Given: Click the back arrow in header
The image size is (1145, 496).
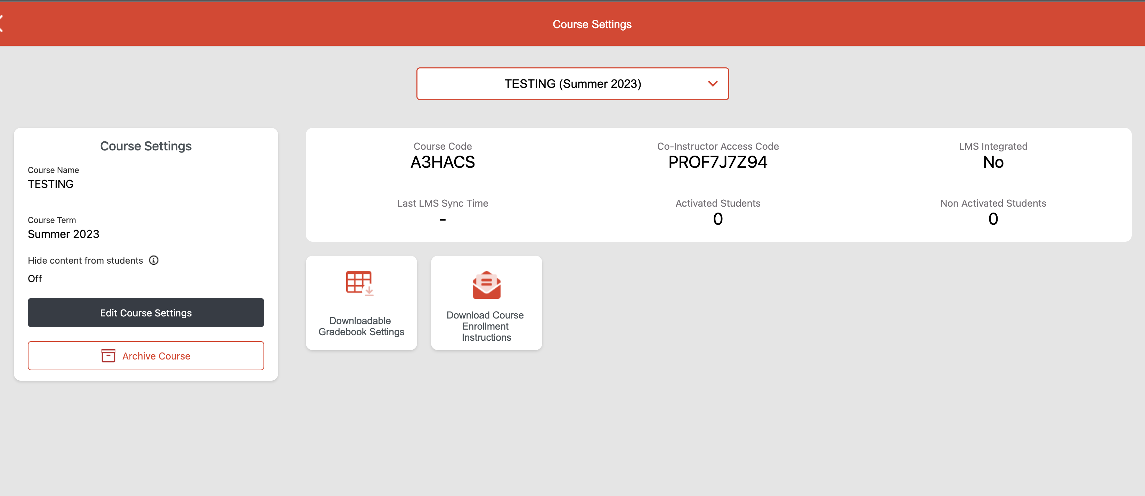Looking at the screenshot, I should pyautogui.click(x=2, y=24).
